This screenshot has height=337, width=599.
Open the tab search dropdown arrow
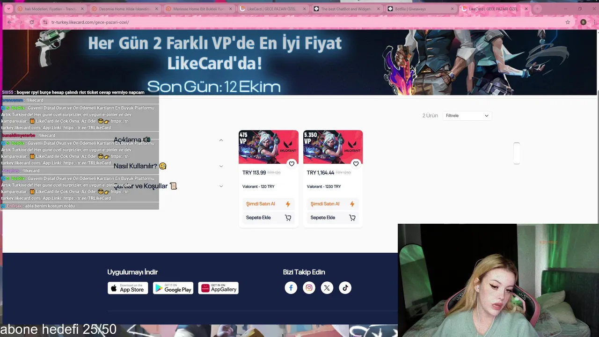tap(8, 8)
